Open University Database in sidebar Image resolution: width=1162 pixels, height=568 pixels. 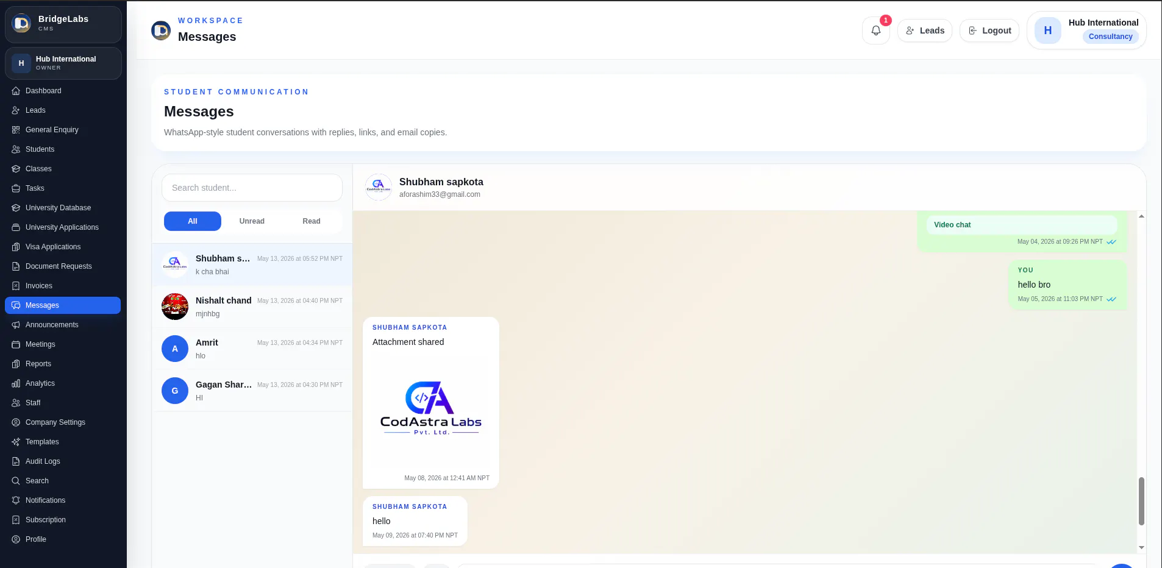(63, 208)
